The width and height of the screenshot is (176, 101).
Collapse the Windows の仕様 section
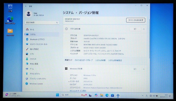click(x=144, y=69)
